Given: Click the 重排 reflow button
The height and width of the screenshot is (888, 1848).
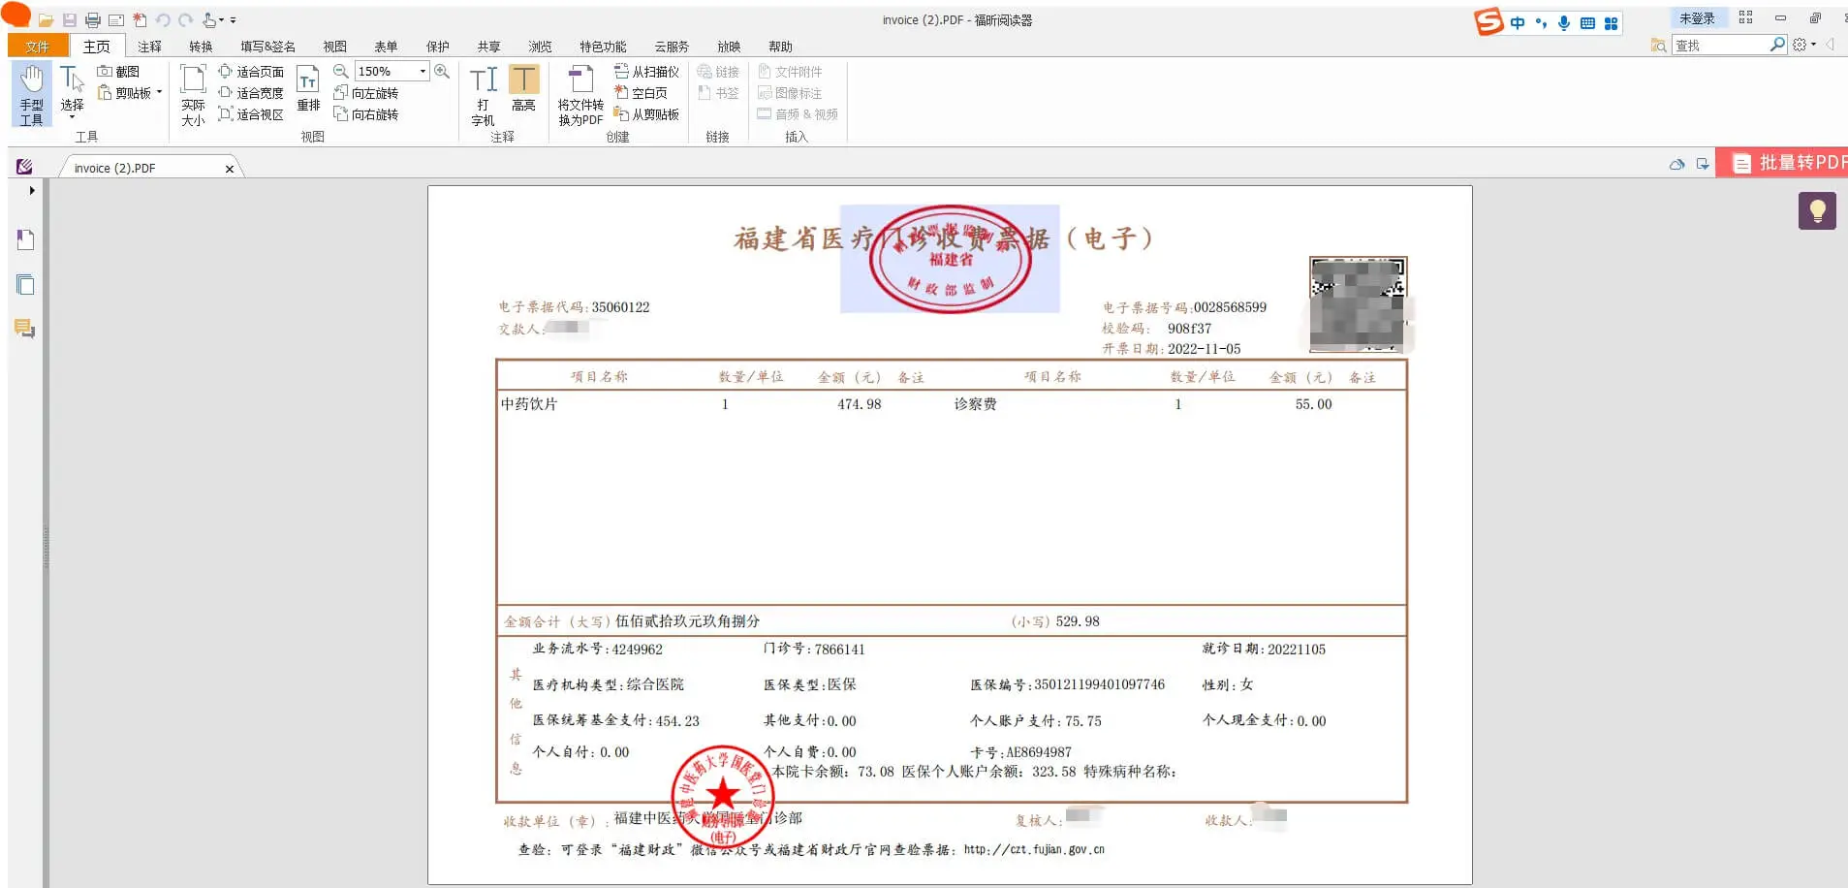Looking at the screenshot, I should click(x=308, y=89).
